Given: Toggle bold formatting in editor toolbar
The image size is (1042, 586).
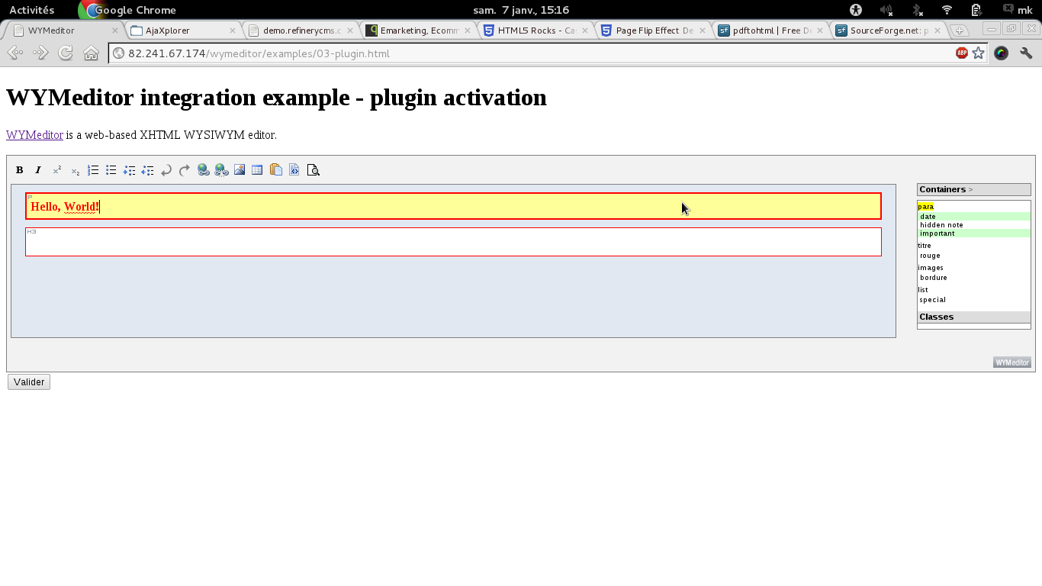Looking at the screenshot, I should click(20, 170).
